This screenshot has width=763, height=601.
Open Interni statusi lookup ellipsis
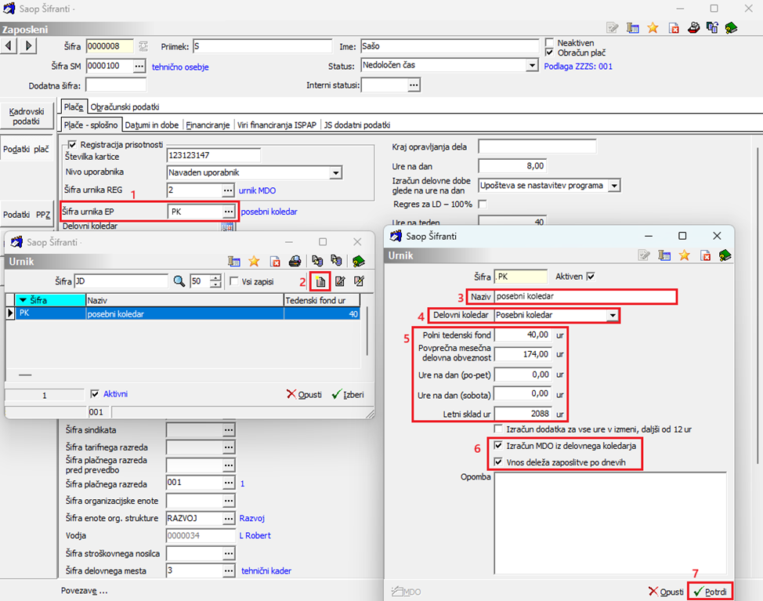pos(414,85)
